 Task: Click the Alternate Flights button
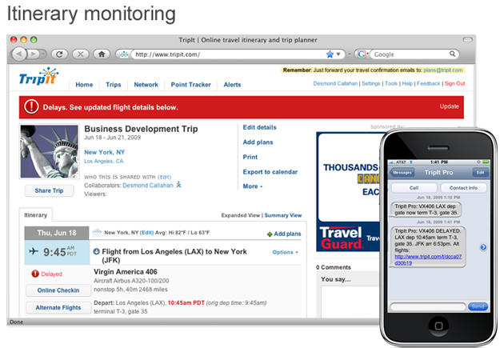tap(58, 307)
